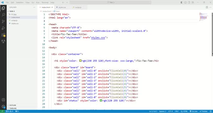Open the Accounts menu icon
The height and width of the screenshot is (113, 213).
[3, 100]
